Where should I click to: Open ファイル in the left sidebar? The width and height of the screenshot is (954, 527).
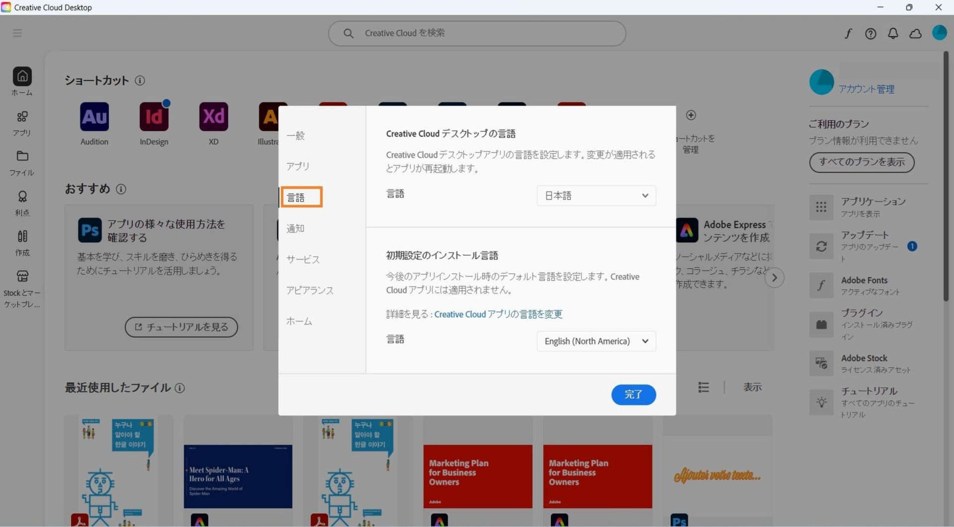pos(22,163)
